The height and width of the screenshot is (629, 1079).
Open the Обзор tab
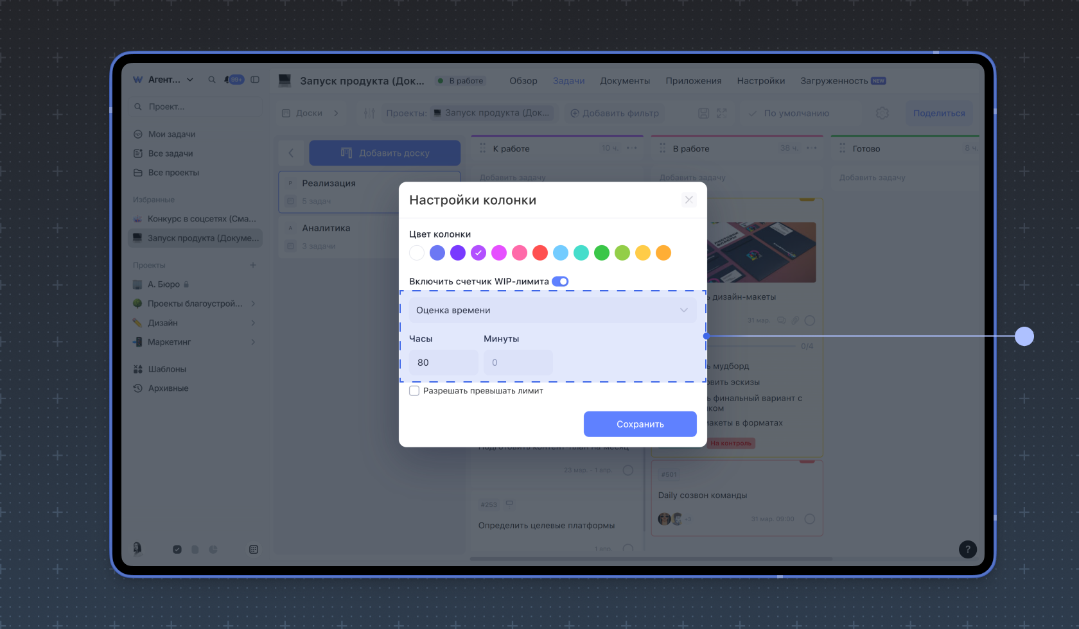pyautogui.click(x=523, y=81)
